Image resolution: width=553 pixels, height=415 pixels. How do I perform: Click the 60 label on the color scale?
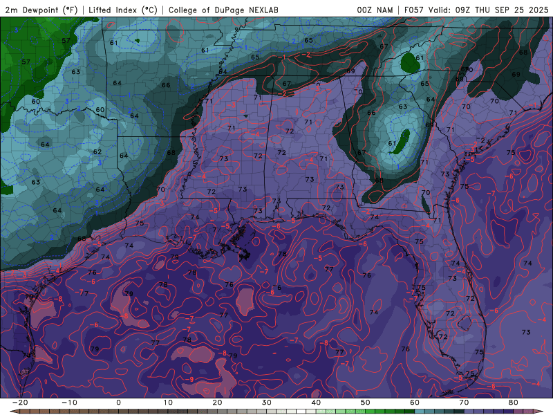415,403
